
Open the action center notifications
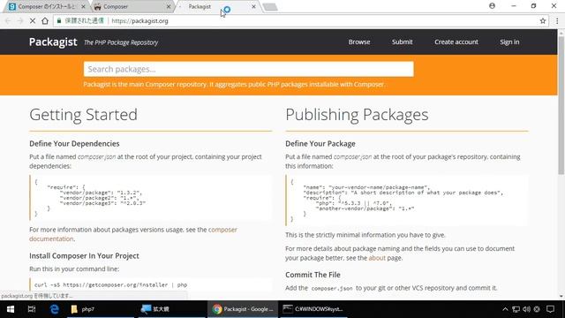point(550,309)
